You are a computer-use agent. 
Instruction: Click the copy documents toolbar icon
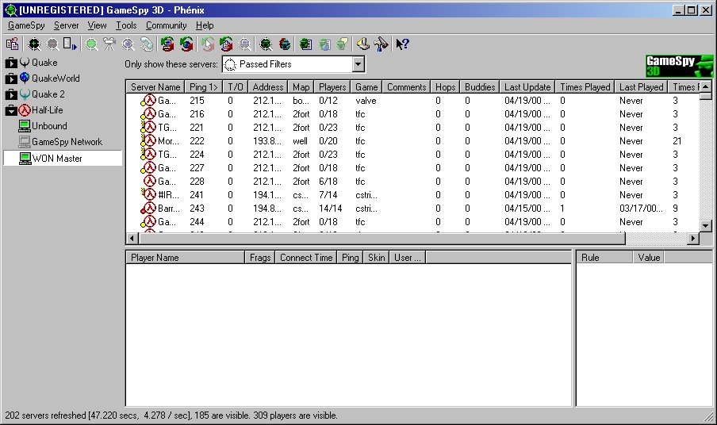13,44
